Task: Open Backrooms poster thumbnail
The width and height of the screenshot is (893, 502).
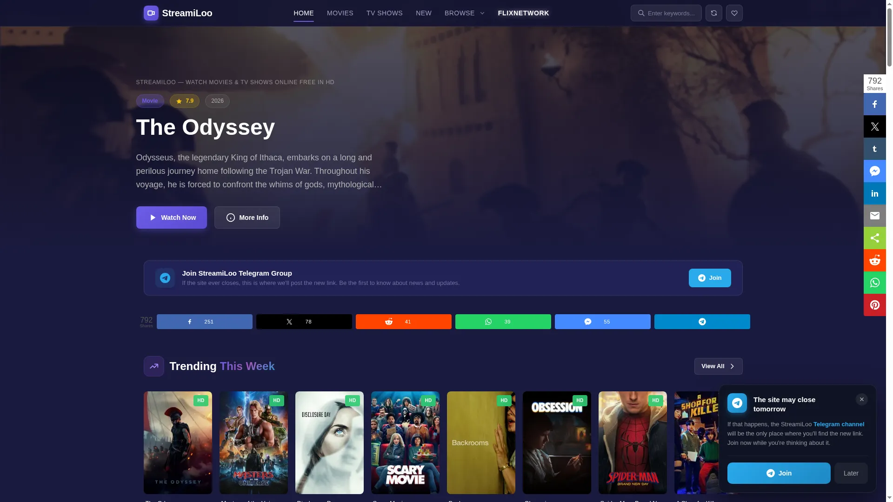Action: pos(481,443)
